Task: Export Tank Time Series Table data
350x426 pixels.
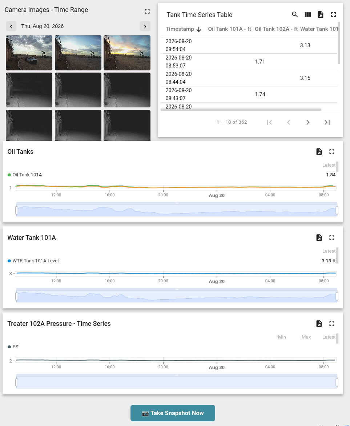Action: coord(321,15)
